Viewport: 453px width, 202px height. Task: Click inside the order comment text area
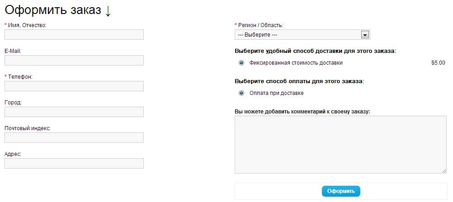[340, 144]
